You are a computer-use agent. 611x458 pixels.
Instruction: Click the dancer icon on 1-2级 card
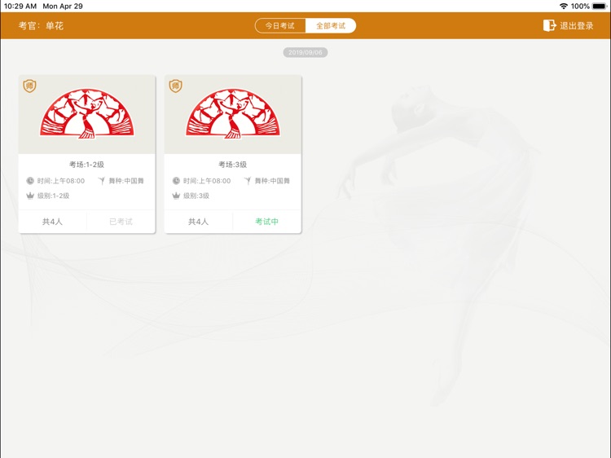click(x=102, y=180)
